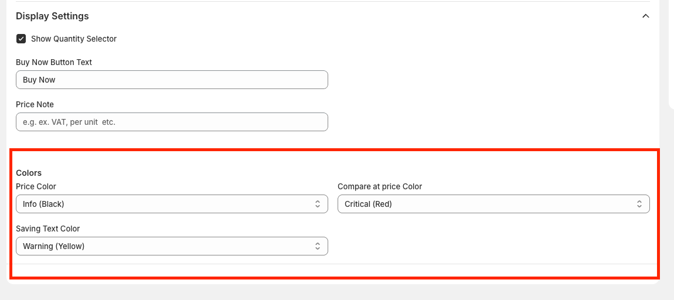Open the Saving Text Color dropdown
This screenshot has height=300, width=674.
172,246
